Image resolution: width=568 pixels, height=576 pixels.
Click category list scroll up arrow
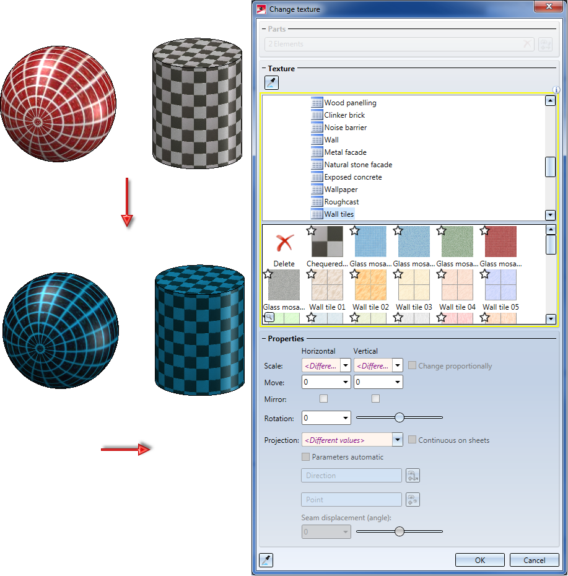tap(550, 100)
